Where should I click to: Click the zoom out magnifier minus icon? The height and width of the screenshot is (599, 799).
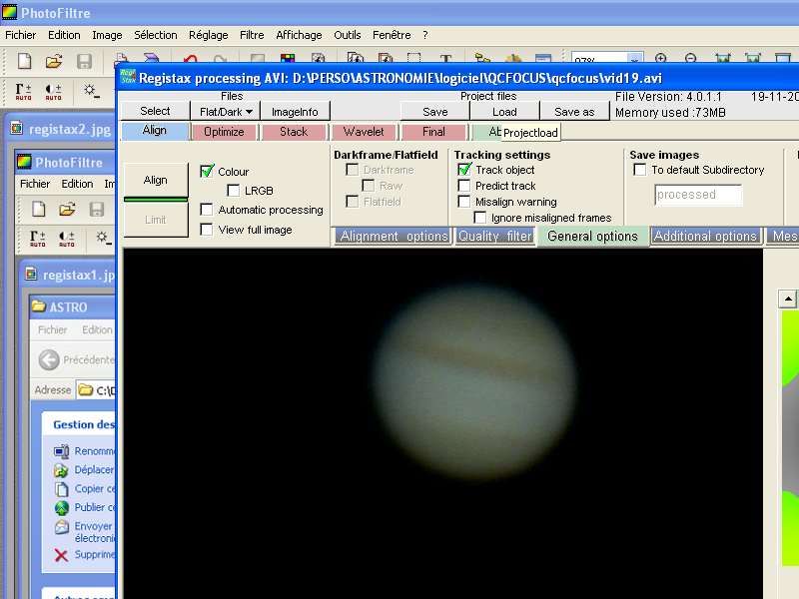(x=690, y=59)
